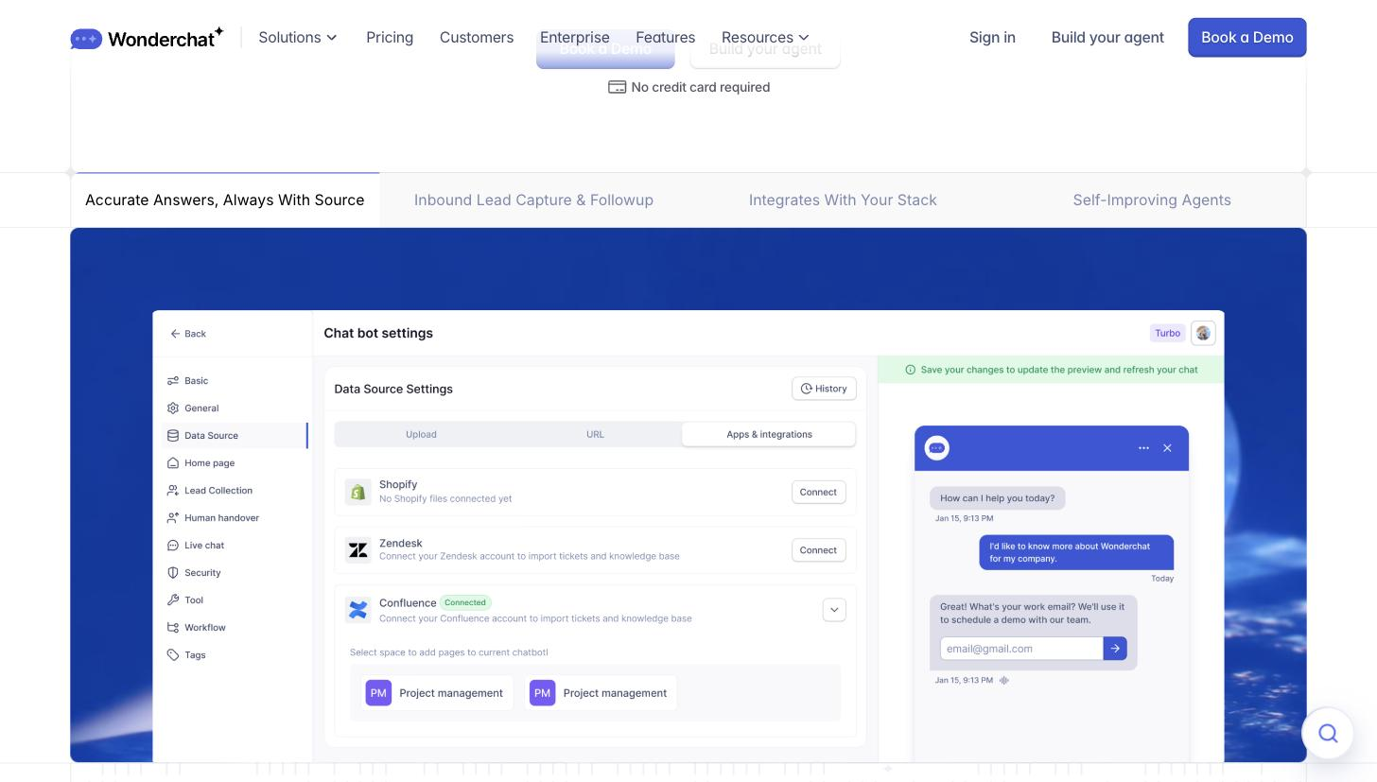
Task: Click the audio waveform icon
Action: [1004, 681]
